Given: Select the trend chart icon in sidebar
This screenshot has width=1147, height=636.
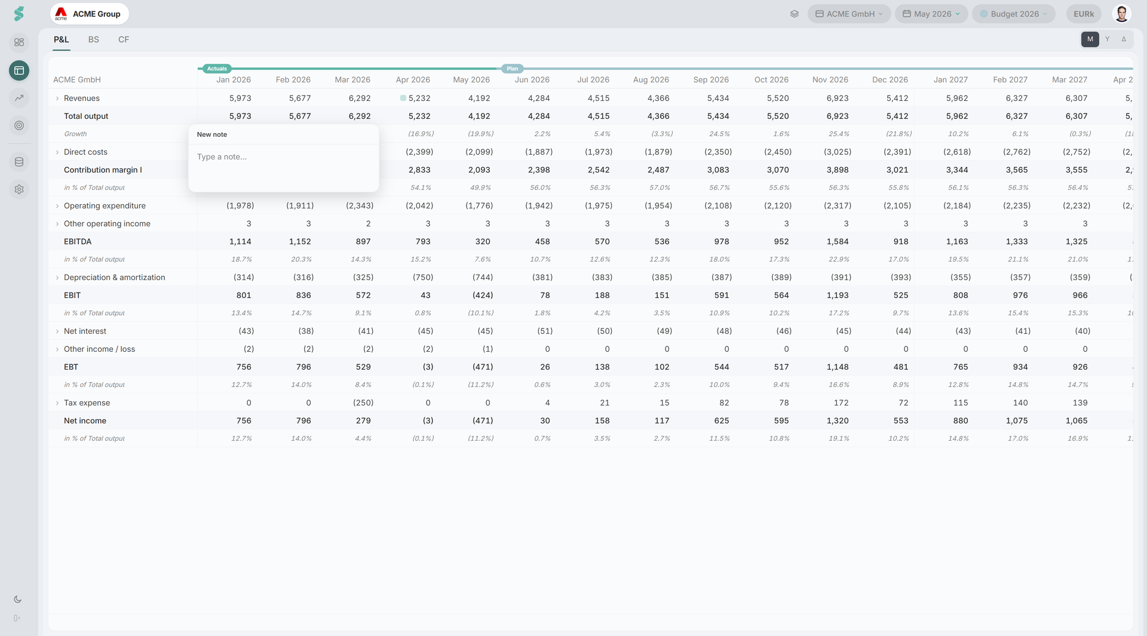Looking at the screenshot, I should [x=19, y=98].
